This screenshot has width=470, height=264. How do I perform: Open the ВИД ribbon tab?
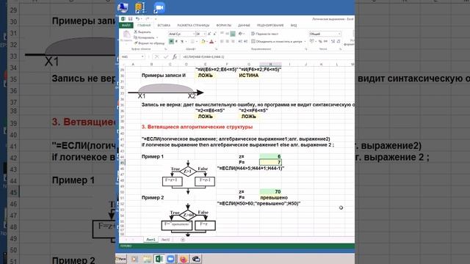click(x=294, y=26)
